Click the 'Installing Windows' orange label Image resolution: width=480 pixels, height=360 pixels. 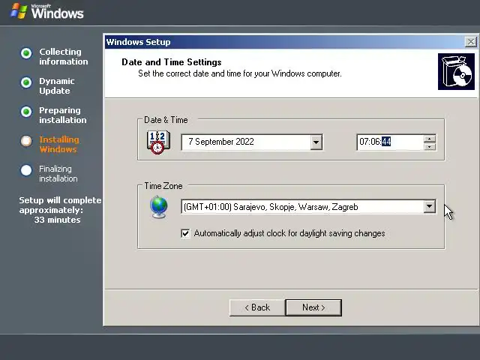pyautogui.click(x=59, y=145)
